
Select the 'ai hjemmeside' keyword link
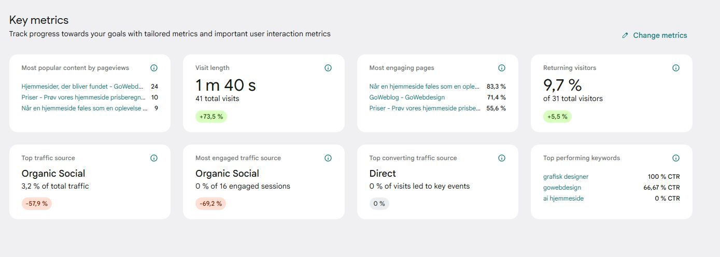pyautogui.click(x=563, y=198)
